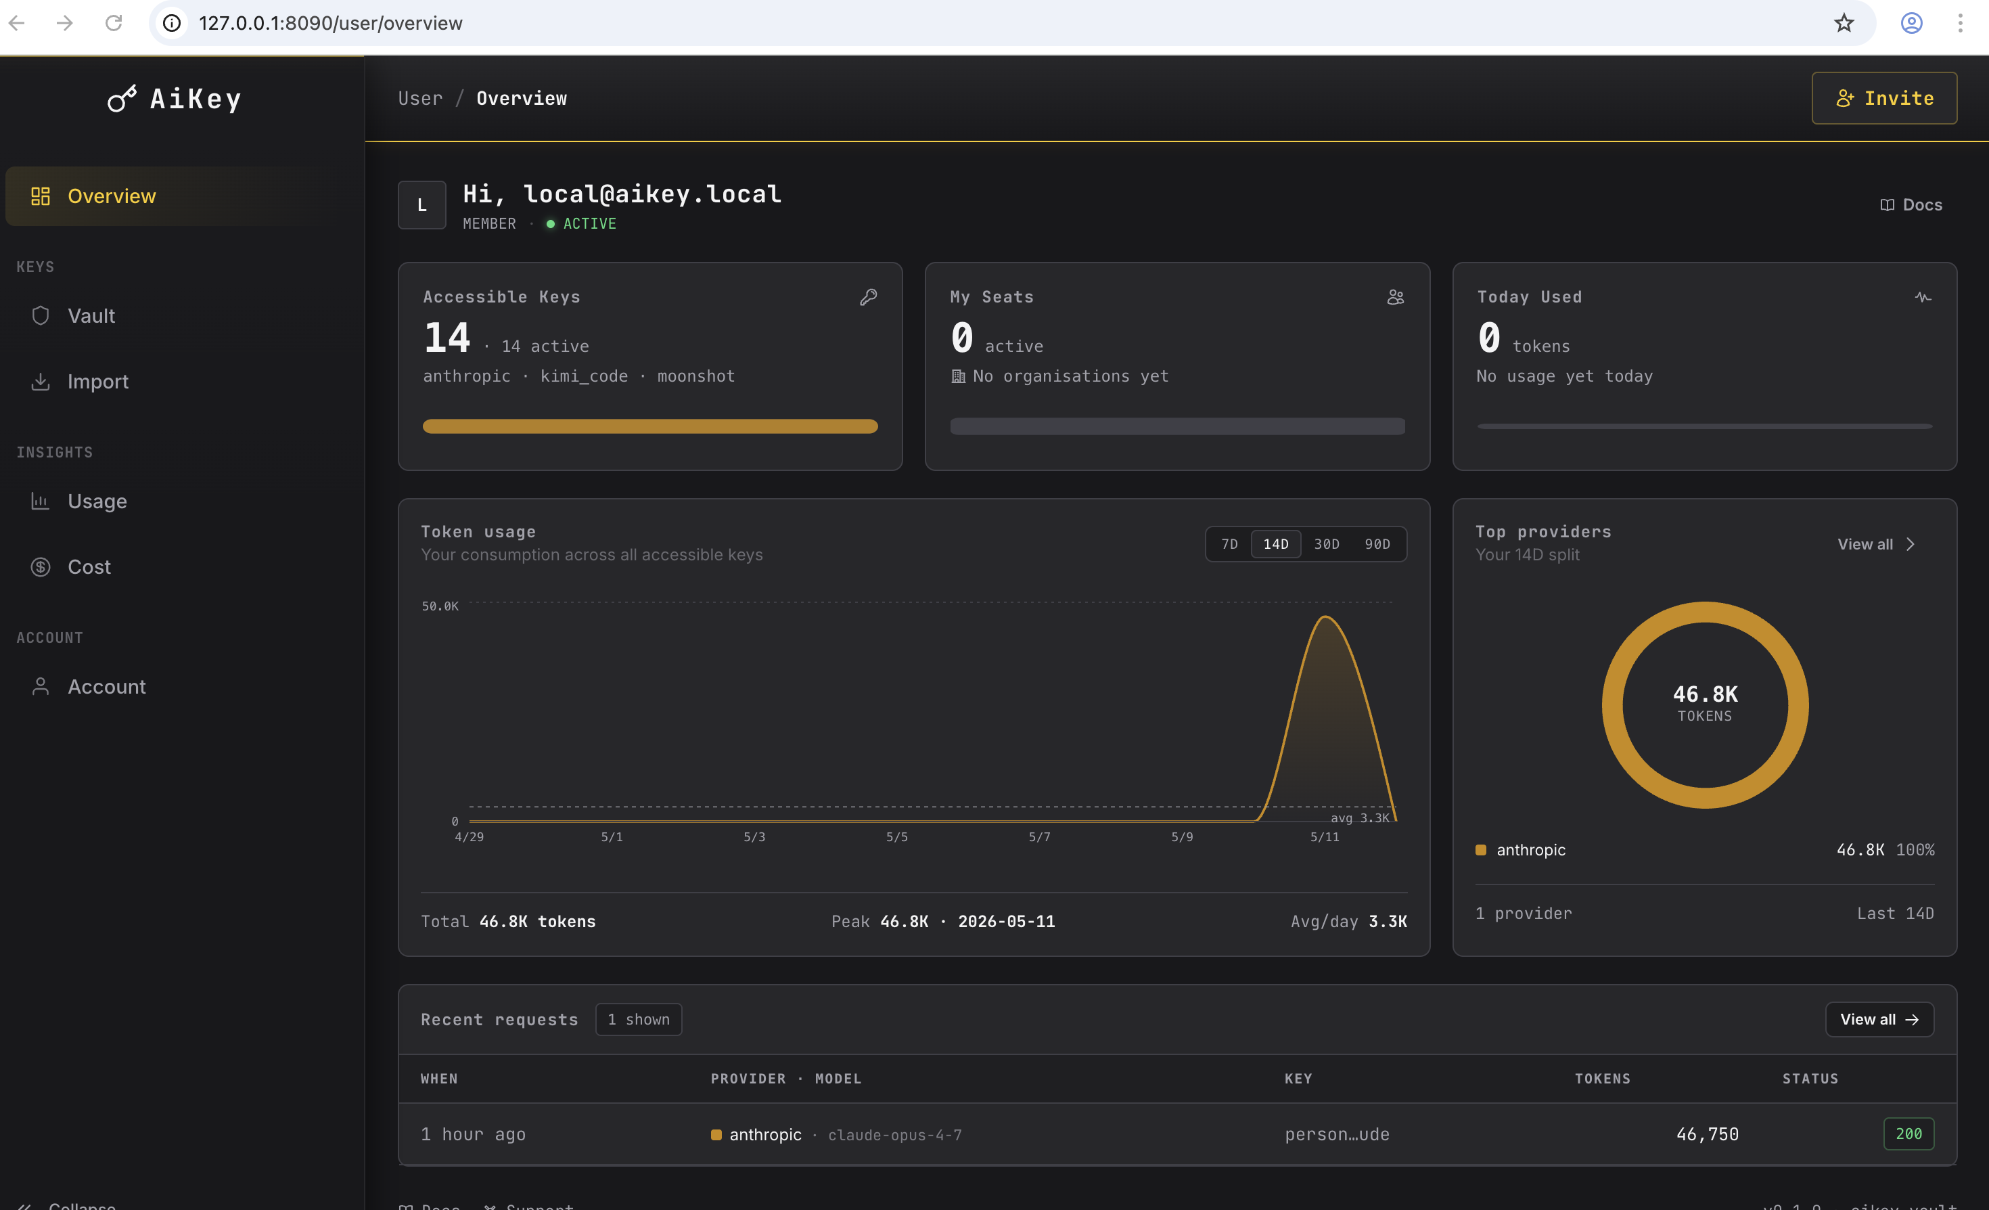Select the 7D time range
The width and height of the screenshot is (1989, 1210).
(x=1229, y=544)
